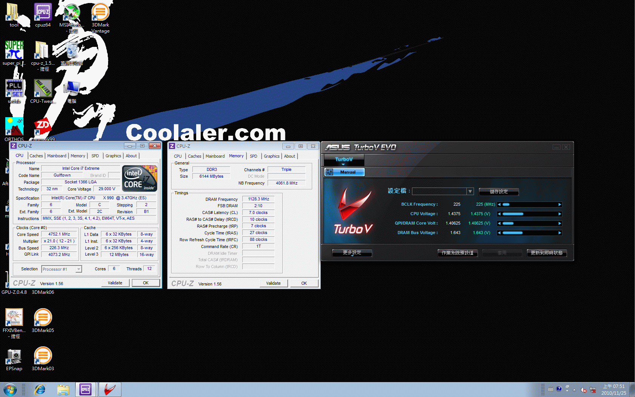The width and height of the screenshot is (635, 397).
Task: Click the help question-mark tray icon
Action: tap(559, 389)
